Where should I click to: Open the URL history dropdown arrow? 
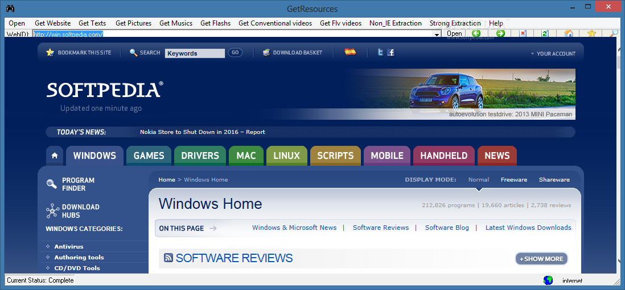437,34
